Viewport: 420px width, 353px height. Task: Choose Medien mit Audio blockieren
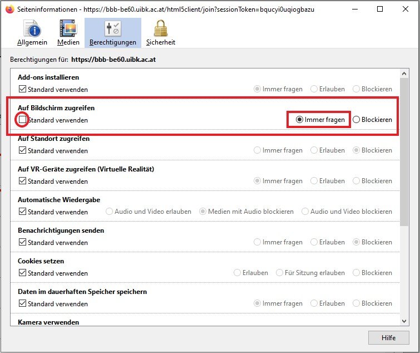click(x=202, y=212)
